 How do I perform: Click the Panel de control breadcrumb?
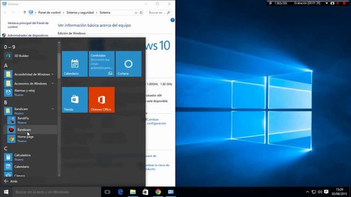pyautogui.click(x=49, y=13)
